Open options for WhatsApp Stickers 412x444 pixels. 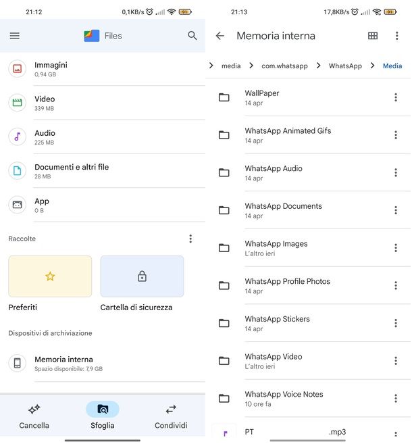click(x=396, y=323)
